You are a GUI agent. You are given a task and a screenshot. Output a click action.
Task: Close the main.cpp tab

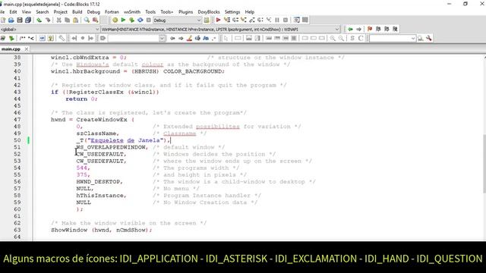27,49
